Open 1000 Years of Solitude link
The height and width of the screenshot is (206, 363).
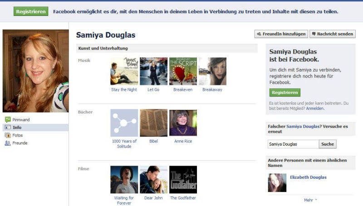click(124, 144)
